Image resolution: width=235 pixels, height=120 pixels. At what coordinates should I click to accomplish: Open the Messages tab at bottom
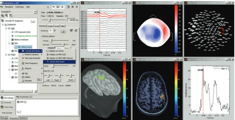(x=4, y=118)
